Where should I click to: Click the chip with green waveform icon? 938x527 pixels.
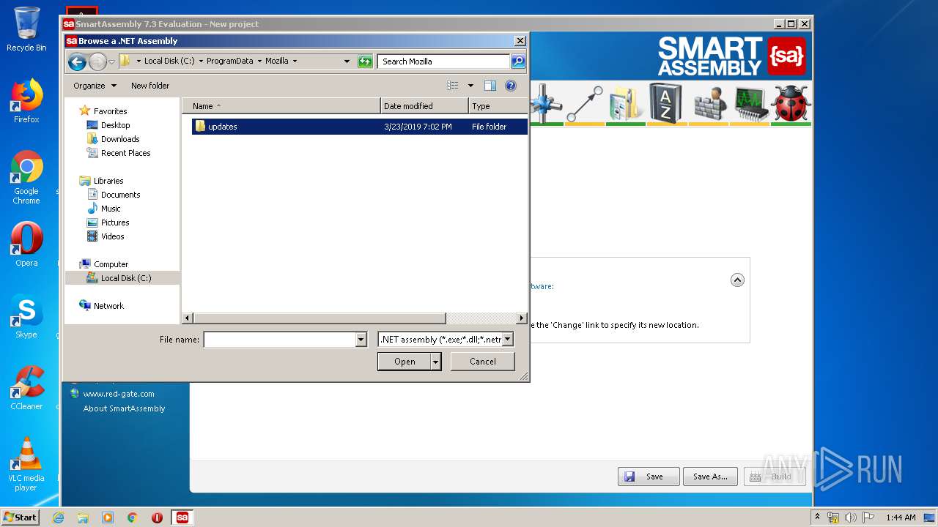click(x=750, y=103)
